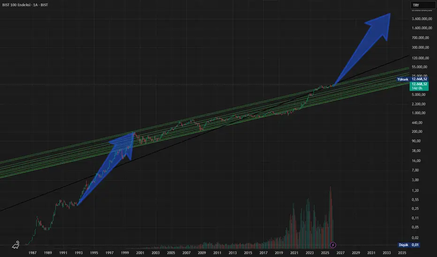Click the 14d 0h countdown label
Screen dimensions: 437x257
[417, 88]
